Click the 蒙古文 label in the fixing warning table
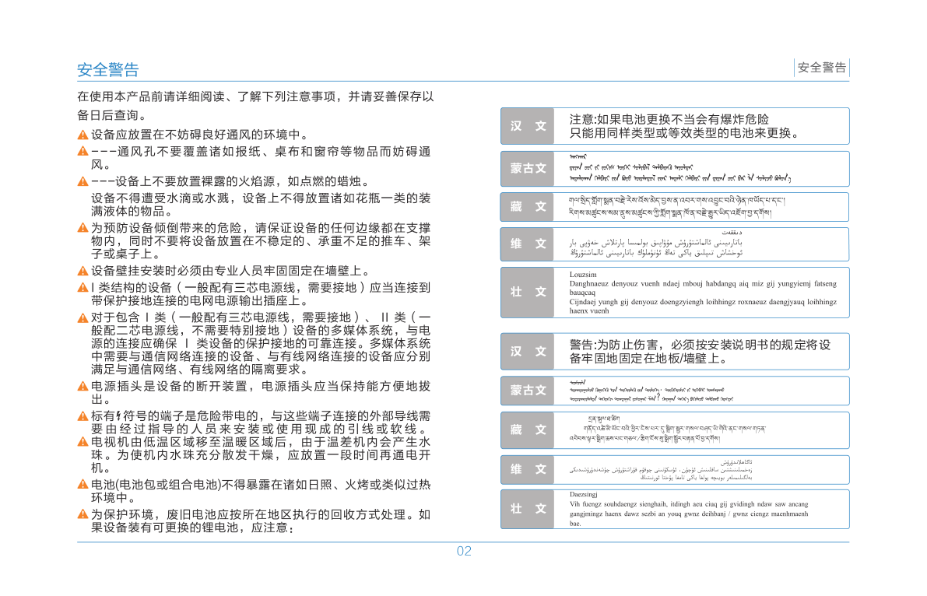The width and height of the screenshot is (927, 596). (x=528, y=391)
